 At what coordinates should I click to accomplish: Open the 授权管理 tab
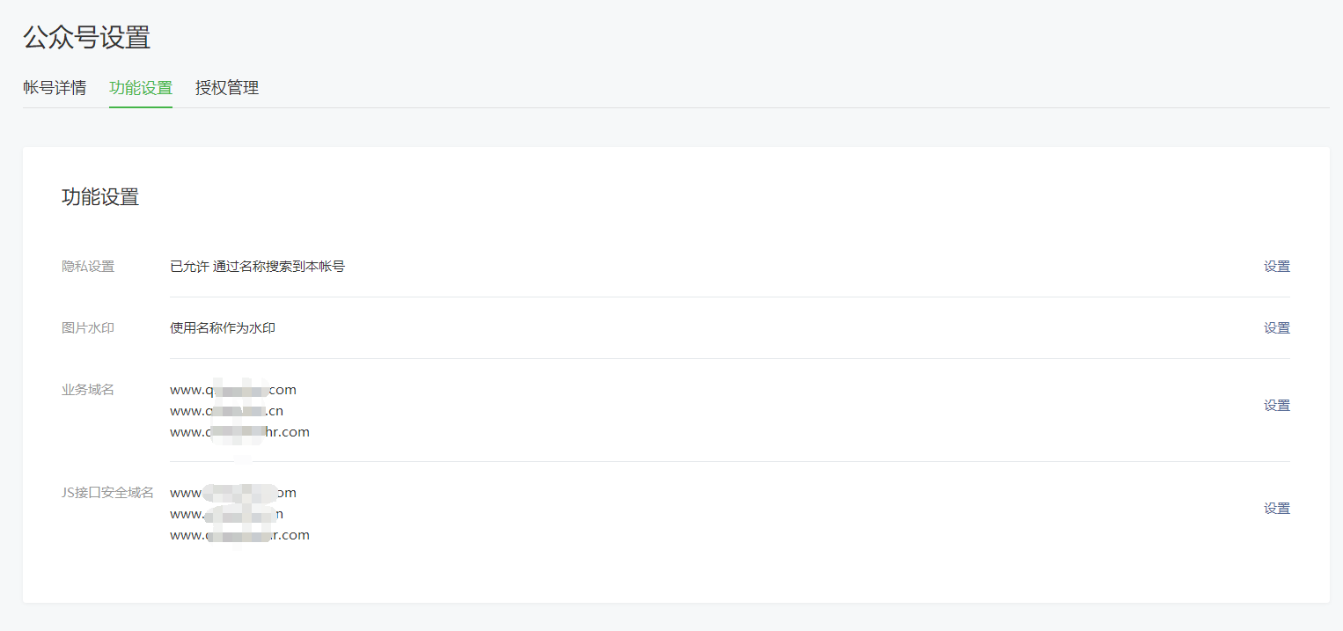pyautogui.click(x=227, y=88)
